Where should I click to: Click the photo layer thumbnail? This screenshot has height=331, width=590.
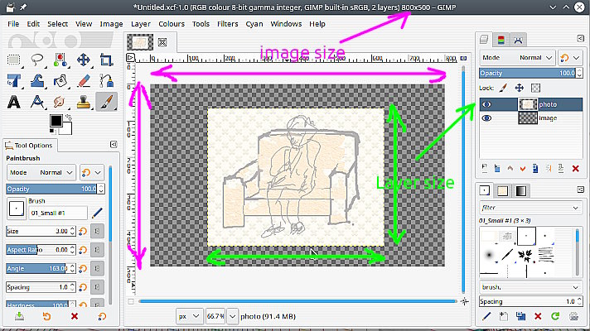pyautogui.click(x=528, y=104)
